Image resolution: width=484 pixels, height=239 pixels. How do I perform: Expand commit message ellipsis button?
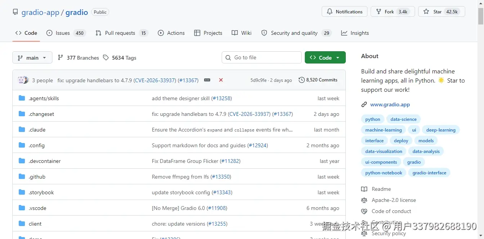coord(207,80)
